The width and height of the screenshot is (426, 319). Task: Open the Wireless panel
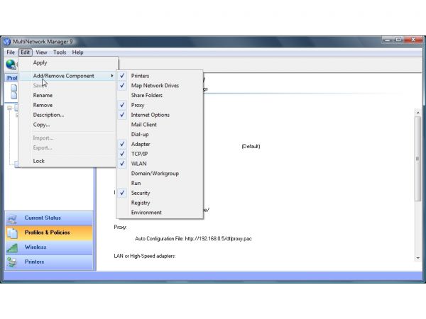pyautogui.click(x=49, y=247)
